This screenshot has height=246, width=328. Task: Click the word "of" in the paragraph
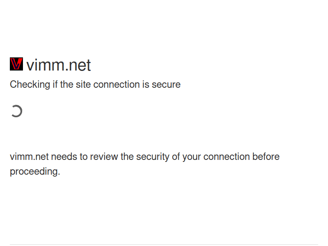point(176,157)
